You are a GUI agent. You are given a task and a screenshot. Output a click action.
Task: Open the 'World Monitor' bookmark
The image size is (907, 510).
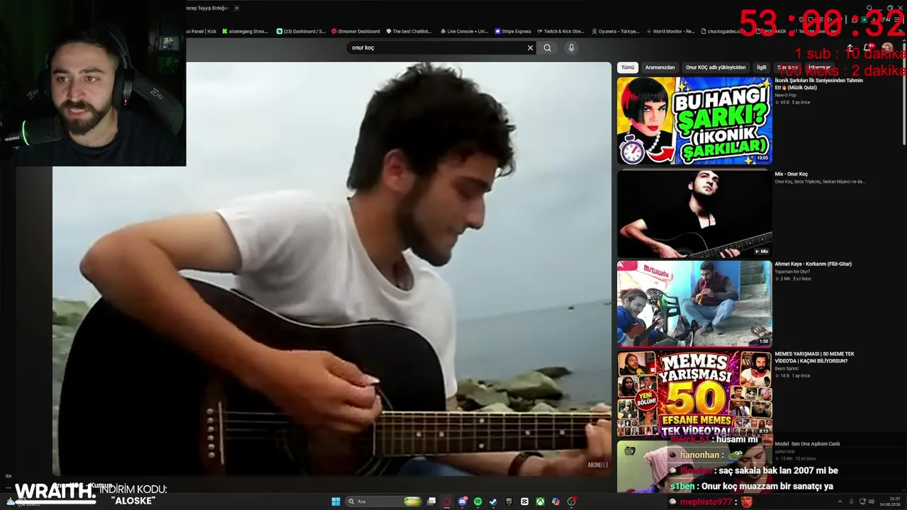(670, 31)
